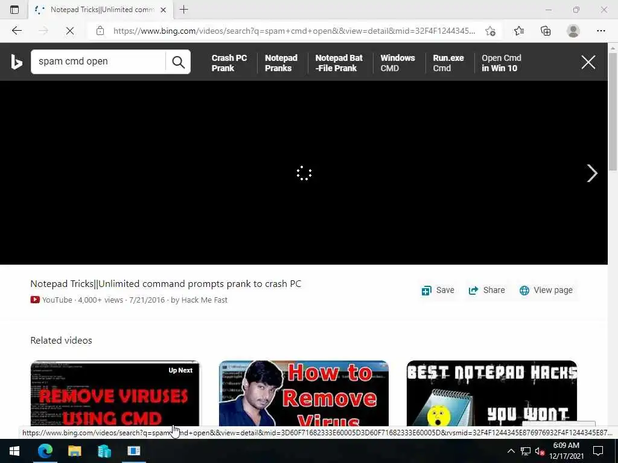Click the search magnifier button
618x463 pixels.
pyautogui.click(x=178, y=62)
